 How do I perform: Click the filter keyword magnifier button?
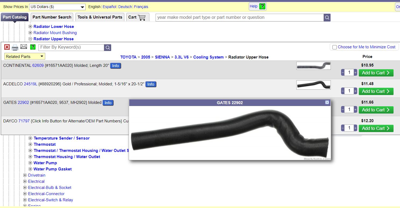pyautogui.click(x=108, y=48)
